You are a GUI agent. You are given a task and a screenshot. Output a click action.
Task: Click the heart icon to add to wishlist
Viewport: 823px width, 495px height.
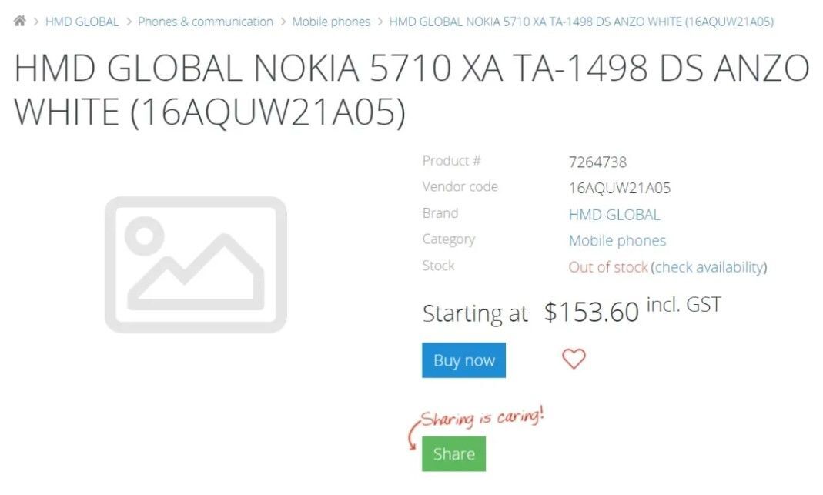tap(574, 359)
